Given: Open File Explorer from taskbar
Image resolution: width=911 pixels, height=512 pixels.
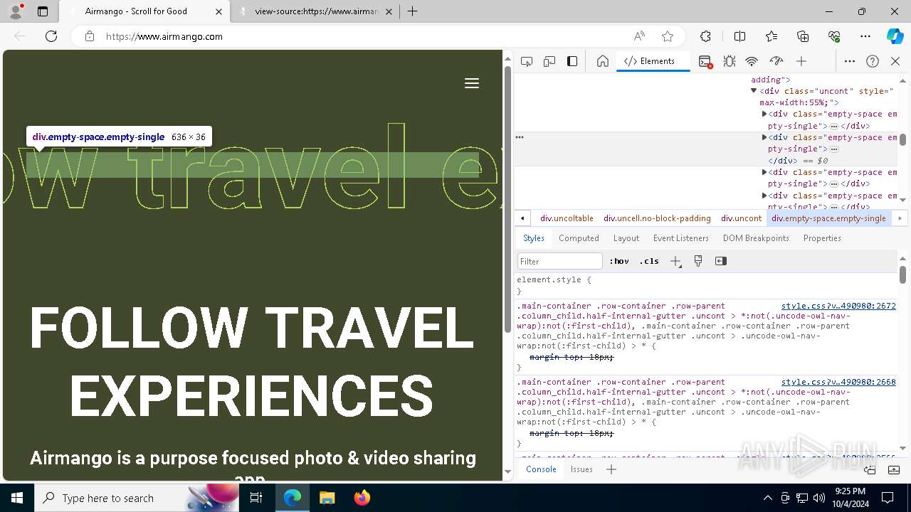Looking at the screenshot, I should 327,498.
